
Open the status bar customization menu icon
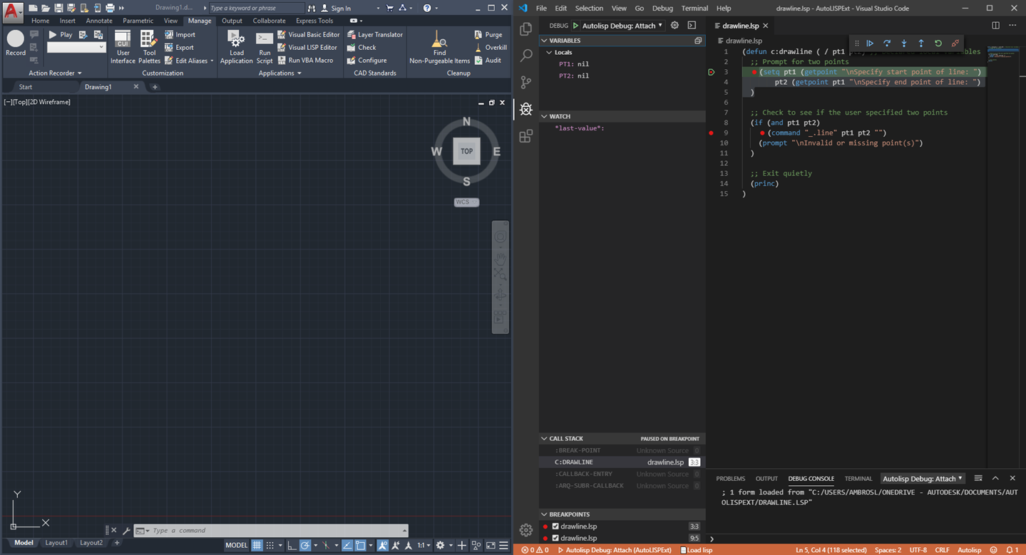tap(504, 545)
